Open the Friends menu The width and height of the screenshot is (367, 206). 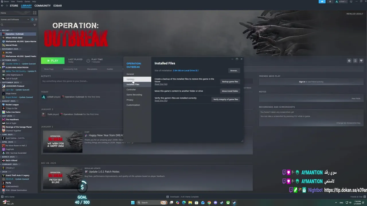tap(20, 1)
